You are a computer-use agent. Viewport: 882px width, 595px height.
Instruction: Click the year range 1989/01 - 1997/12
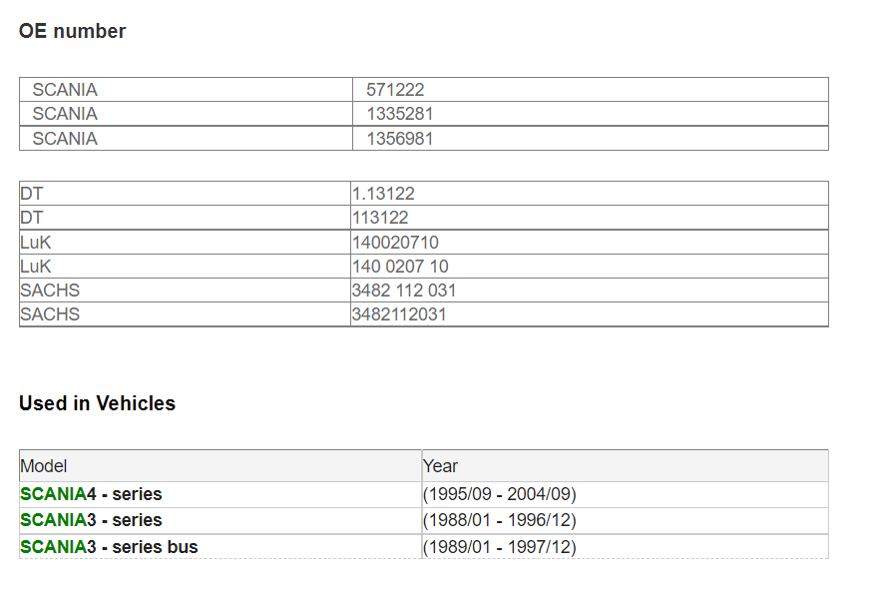tap(500, 547)
